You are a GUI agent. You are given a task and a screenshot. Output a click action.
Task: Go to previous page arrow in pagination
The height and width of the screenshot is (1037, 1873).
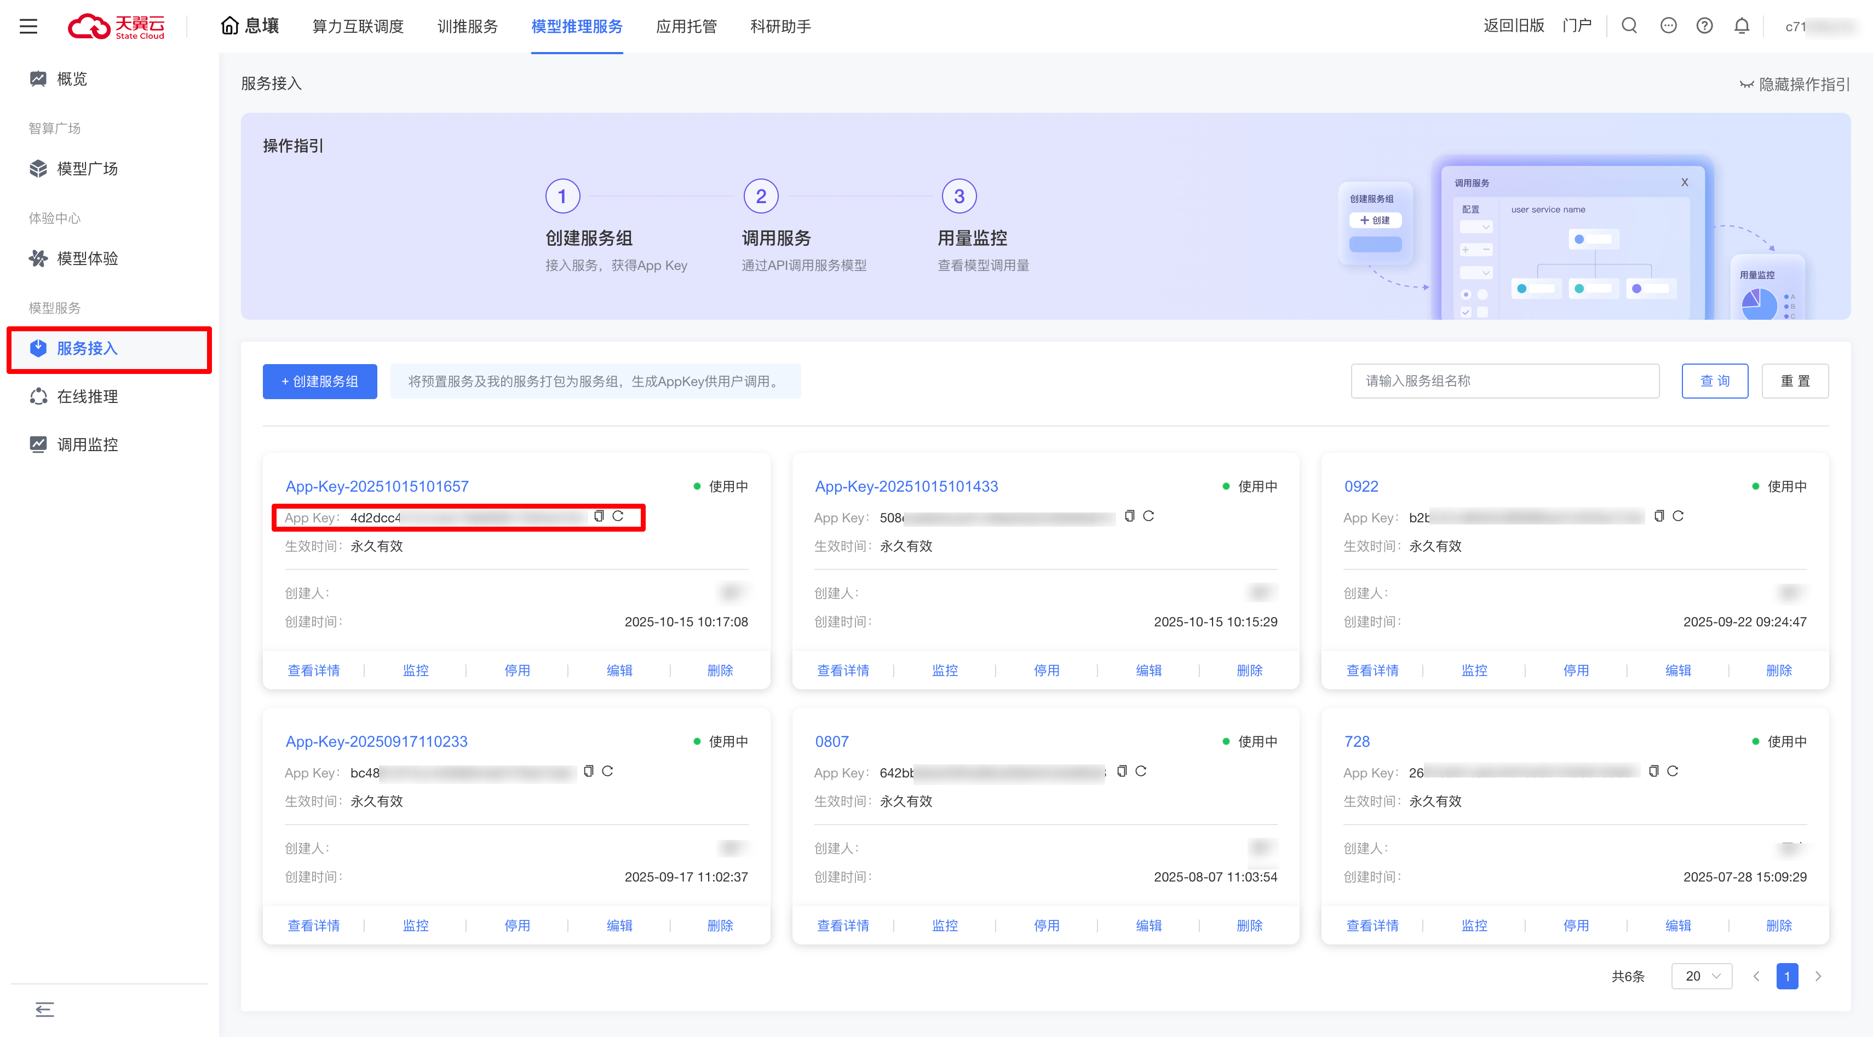[1756, 976]
